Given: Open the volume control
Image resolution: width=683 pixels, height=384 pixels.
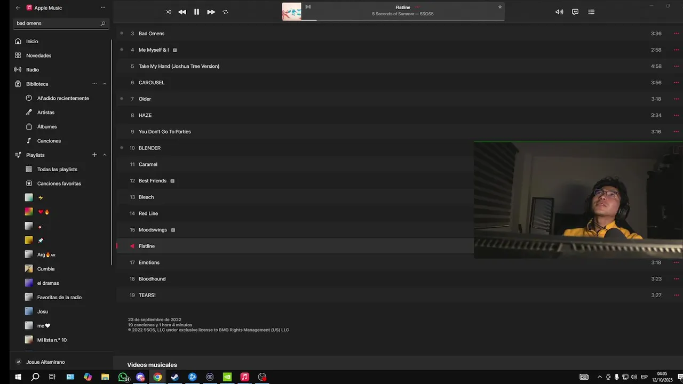Looking at the screenshot, I should click(559, 12).
